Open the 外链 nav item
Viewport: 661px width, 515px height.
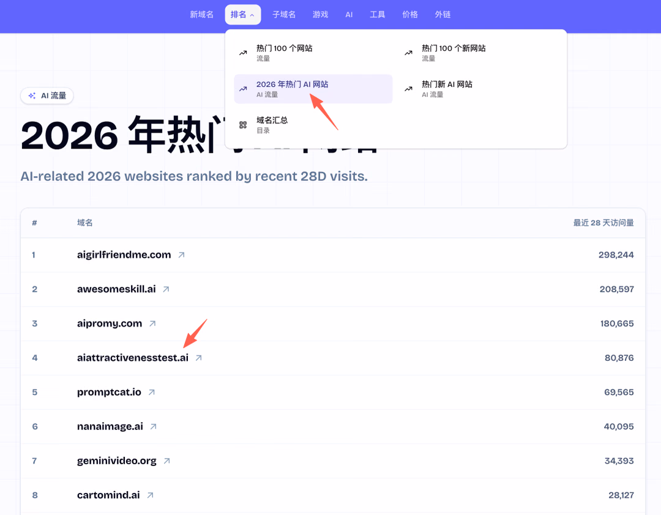pos(443,15)
